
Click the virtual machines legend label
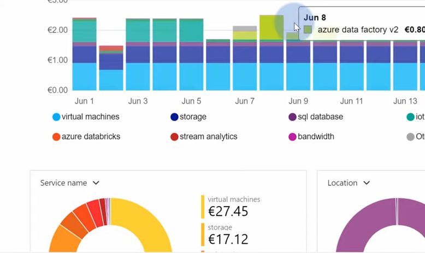point(91,117)
